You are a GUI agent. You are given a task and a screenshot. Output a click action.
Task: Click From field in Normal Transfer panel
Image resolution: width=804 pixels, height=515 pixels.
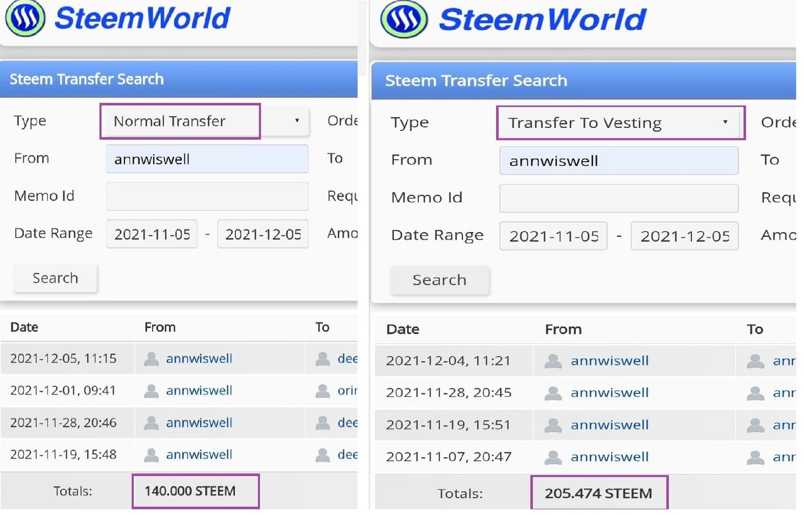click(207, 159)
